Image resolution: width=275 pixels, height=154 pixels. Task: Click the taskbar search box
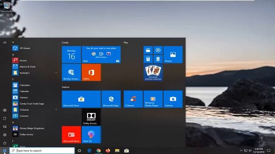(x=42, y=151)
